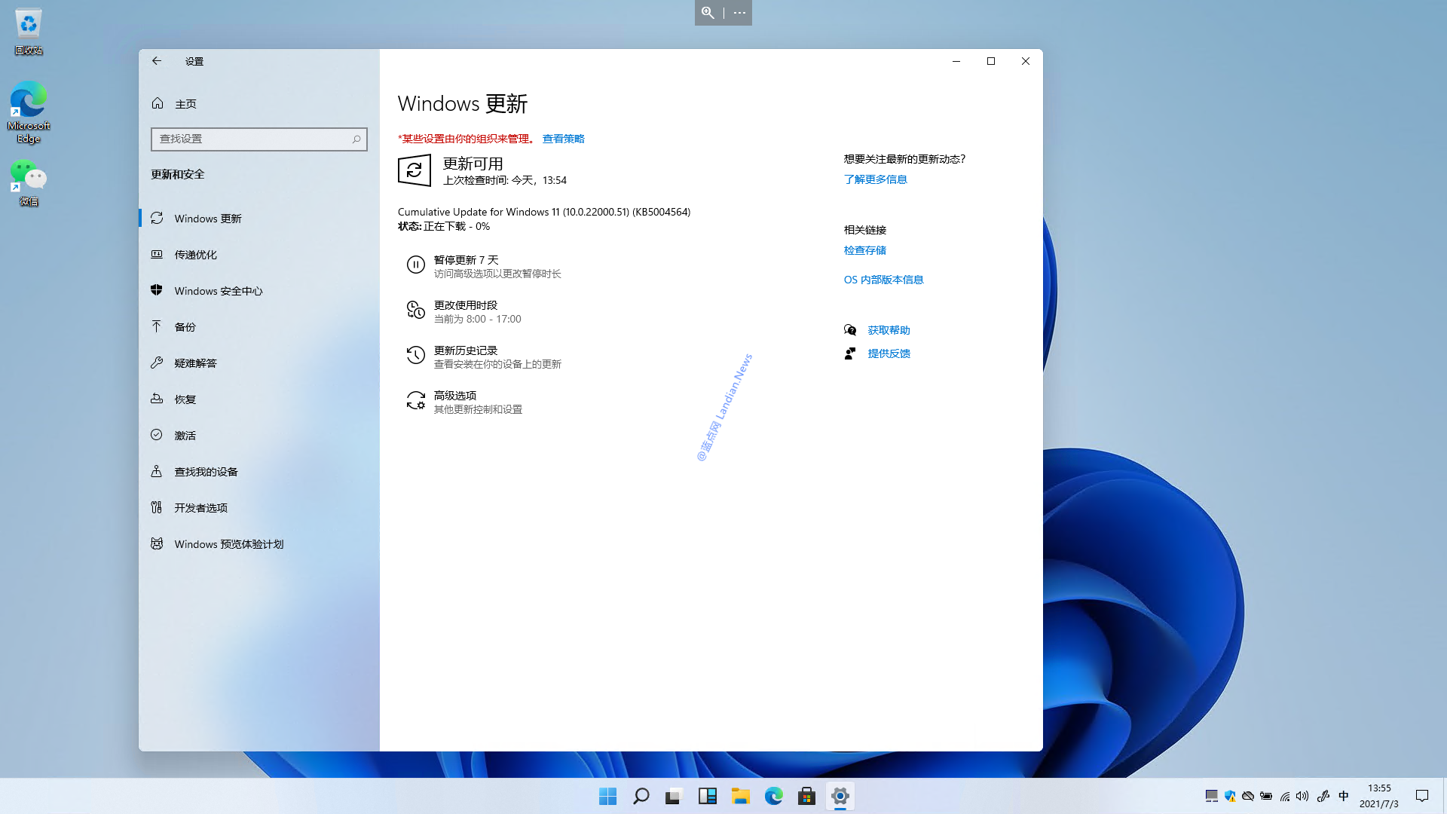Screen dimensions: 1447x814
Task: Open the notification center icon
Action: (x=1422, y=796)
